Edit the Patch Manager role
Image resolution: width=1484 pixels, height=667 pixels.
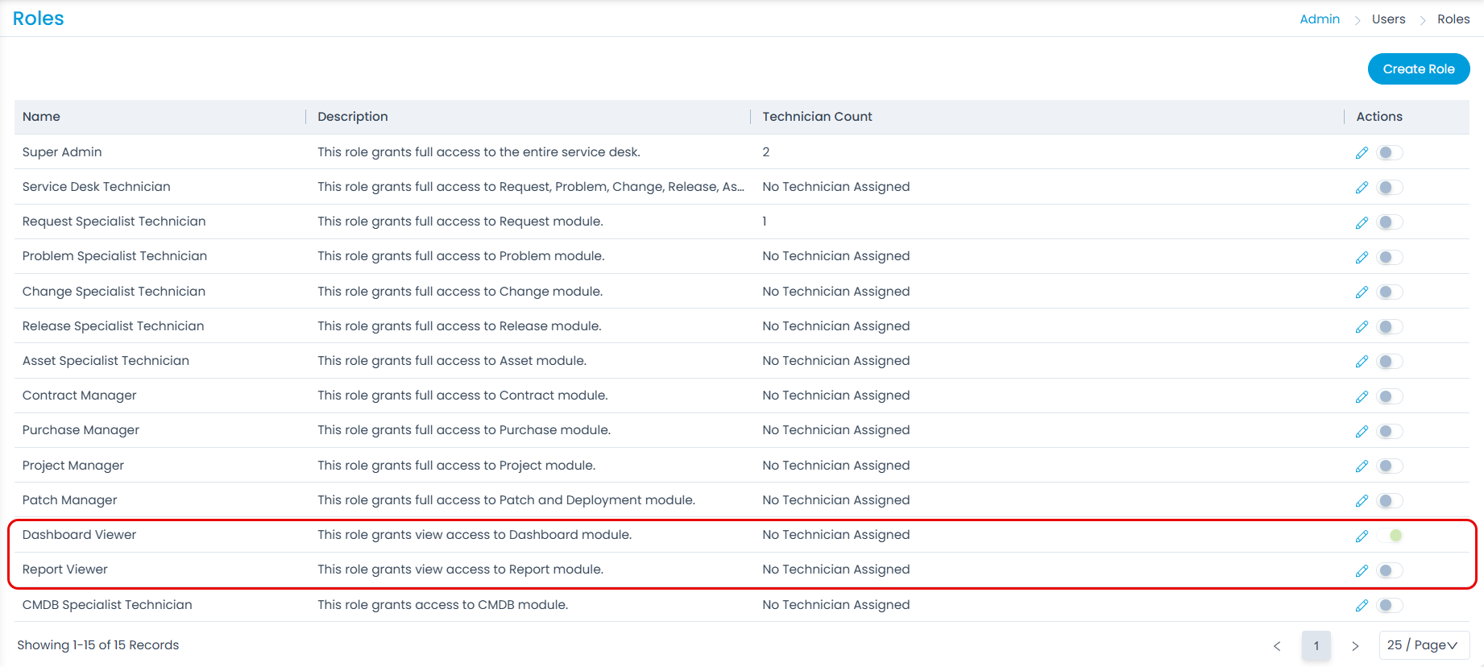pyautogui.click(x=1362, y=501)
